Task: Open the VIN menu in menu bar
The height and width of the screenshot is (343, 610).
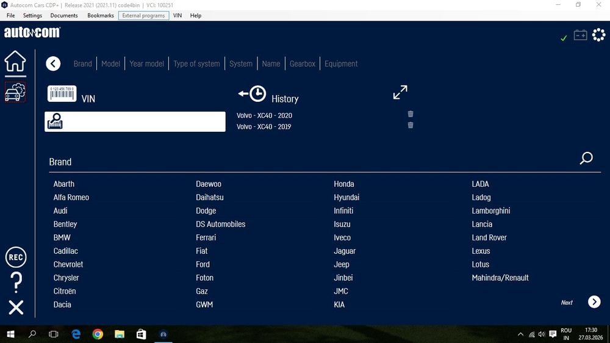Action: 178,16
